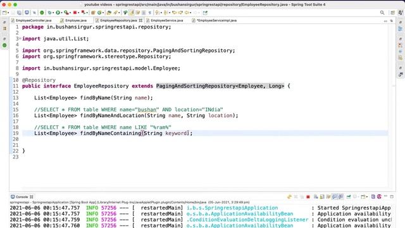Click the underlined word bushan in the comment
Screen dimensions: 405x228
click(x=147, y=110)
